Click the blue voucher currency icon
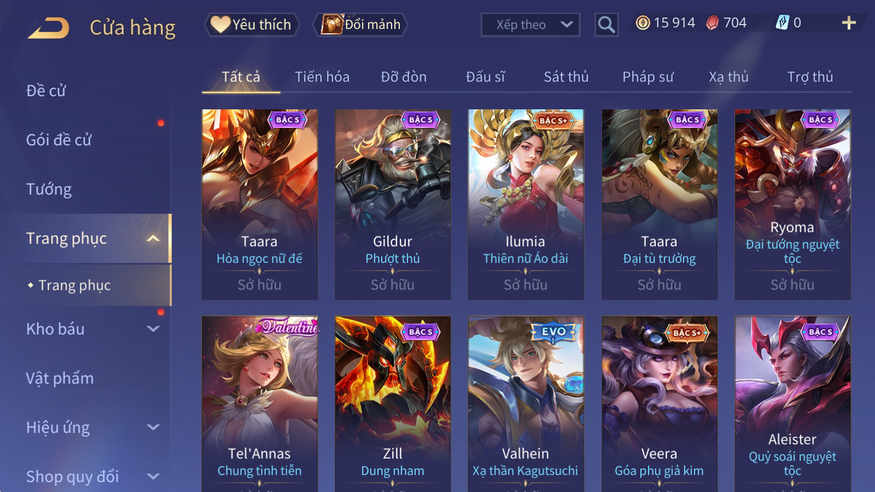Image resolution: width=875 pixels, height=492 pixels. 783,23
